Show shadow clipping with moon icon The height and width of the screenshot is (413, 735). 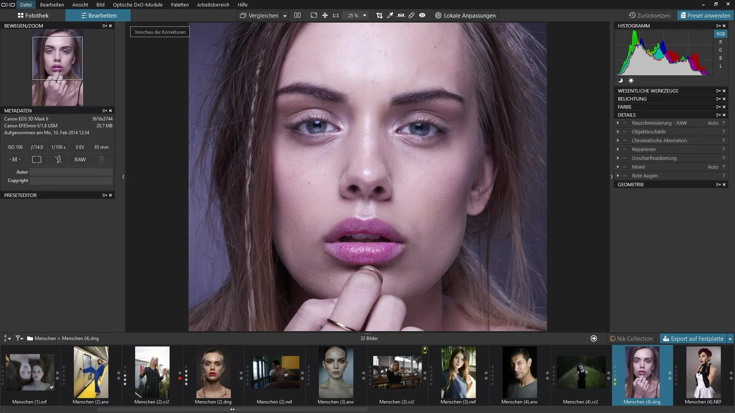621,80
